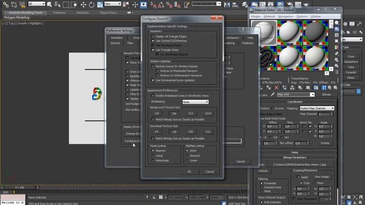Uncheck Use Incremental Scene Updates

coord(153,80)
